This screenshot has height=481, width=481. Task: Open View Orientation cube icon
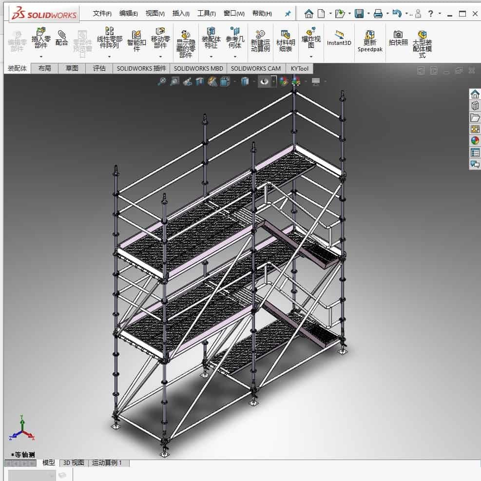click(225, 81)
